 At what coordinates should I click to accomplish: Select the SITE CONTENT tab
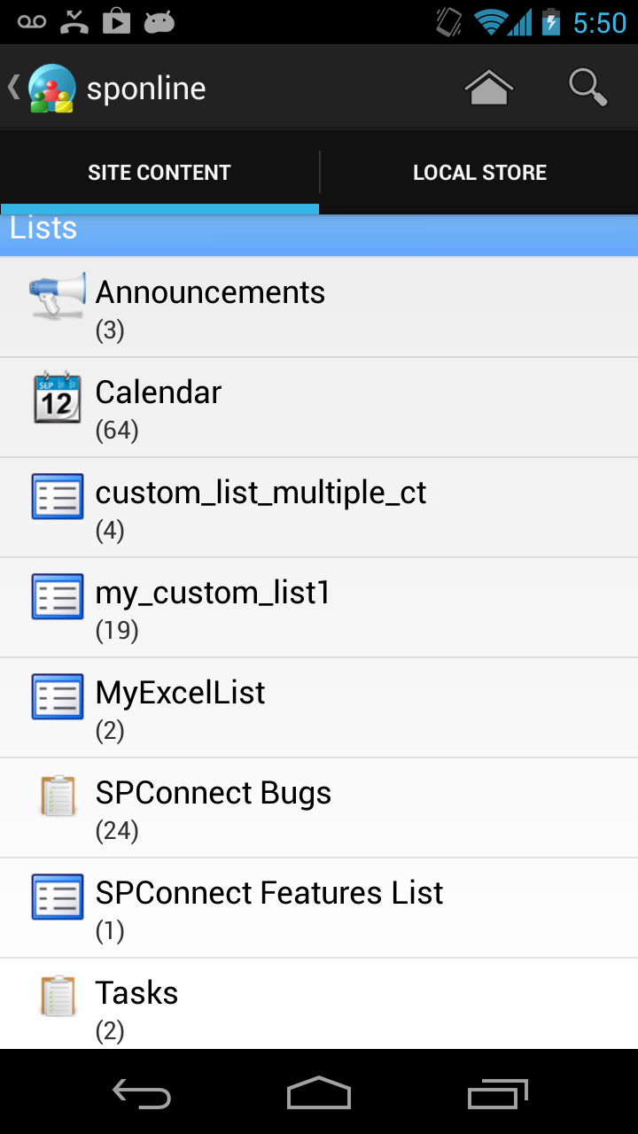[x=159, y=173]
